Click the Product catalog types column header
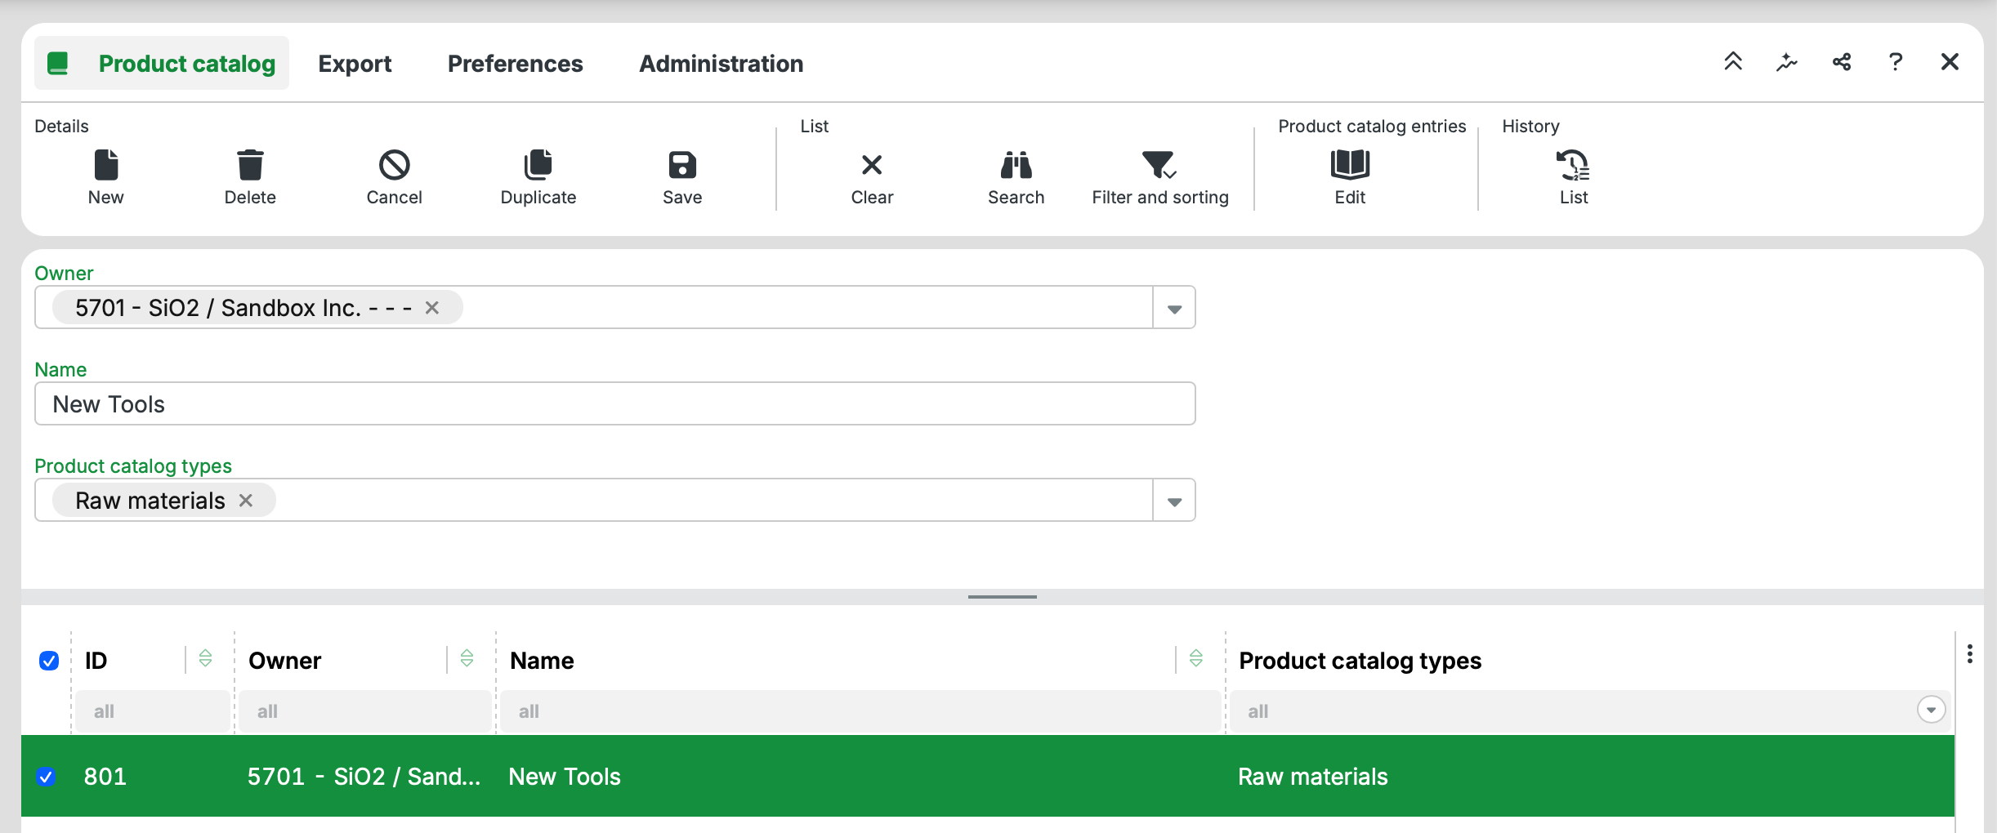Screen dimensions: 1997x833 (1360, 661)
